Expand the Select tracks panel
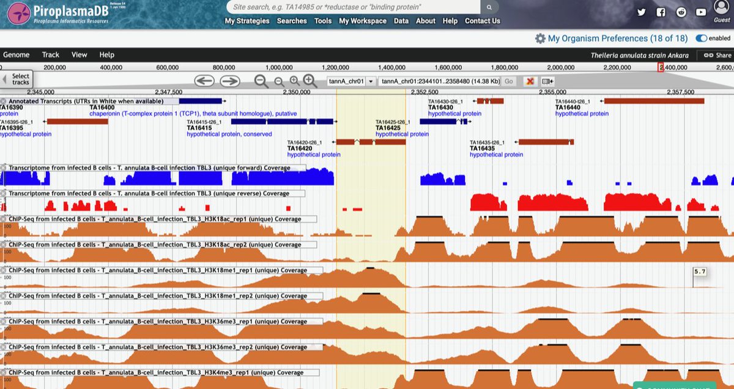Viewport: 734px width, 389px height. pos(20,80)
